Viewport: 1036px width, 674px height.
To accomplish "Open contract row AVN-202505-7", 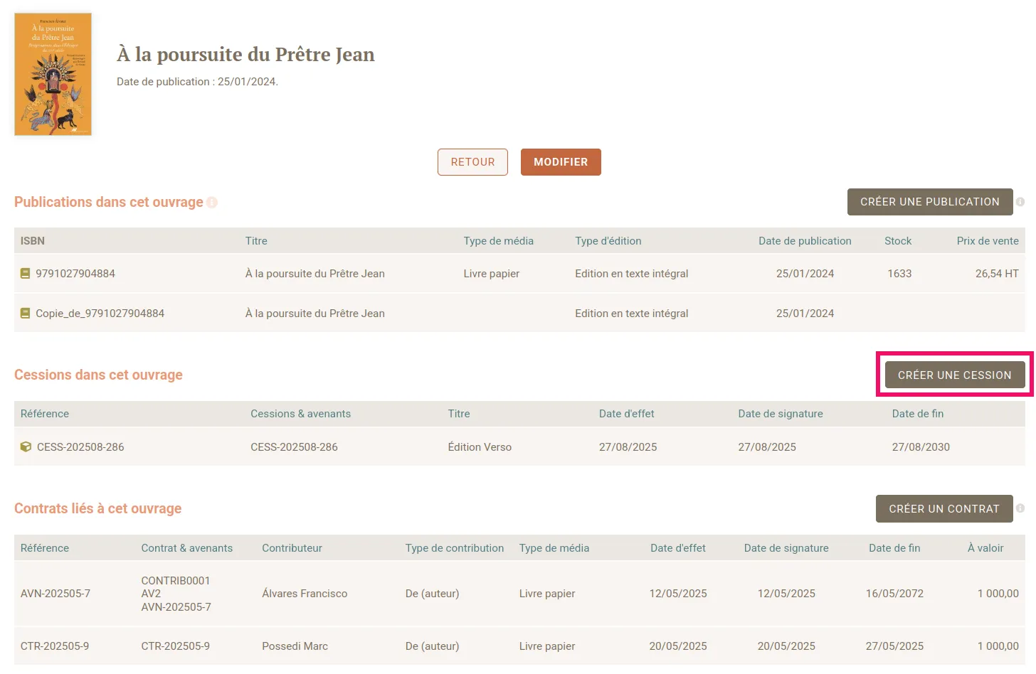I will point(55,594).
